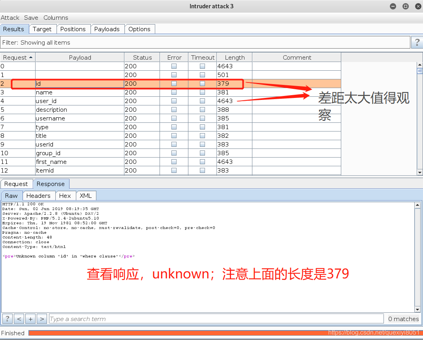Screen dimensions: 423x340
Task: Sort by the Request column header
Action: point(18,57)
